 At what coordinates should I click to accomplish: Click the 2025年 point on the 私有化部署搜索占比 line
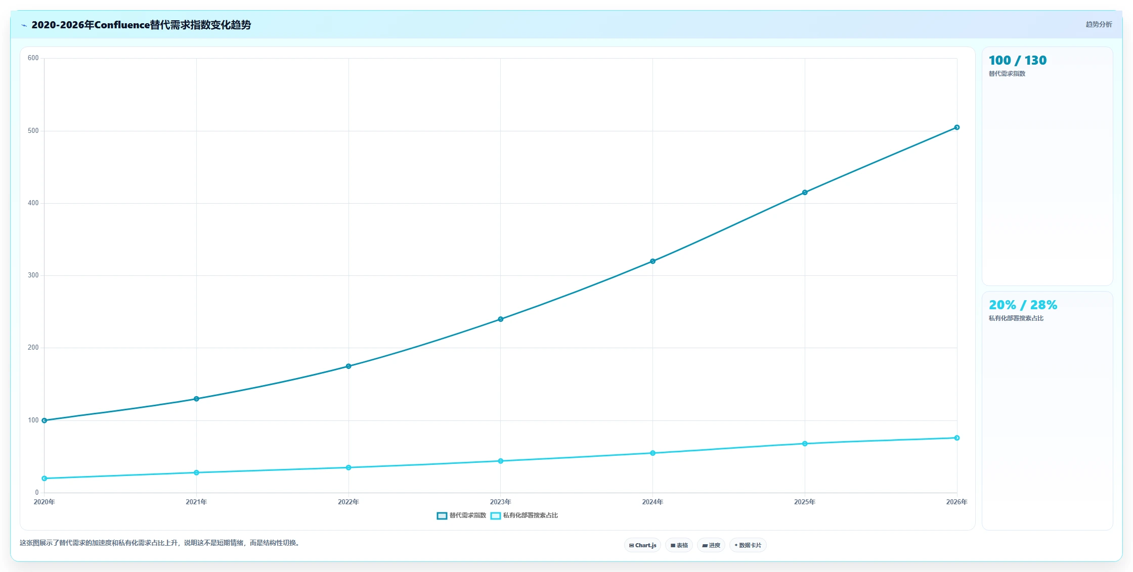tap(805, 444)
